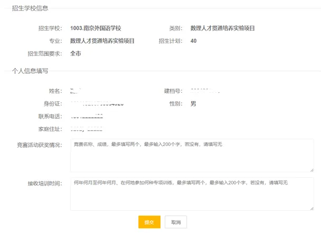
Task: Click the blurred 建档号 value
Action: click(x=205, y=91)
